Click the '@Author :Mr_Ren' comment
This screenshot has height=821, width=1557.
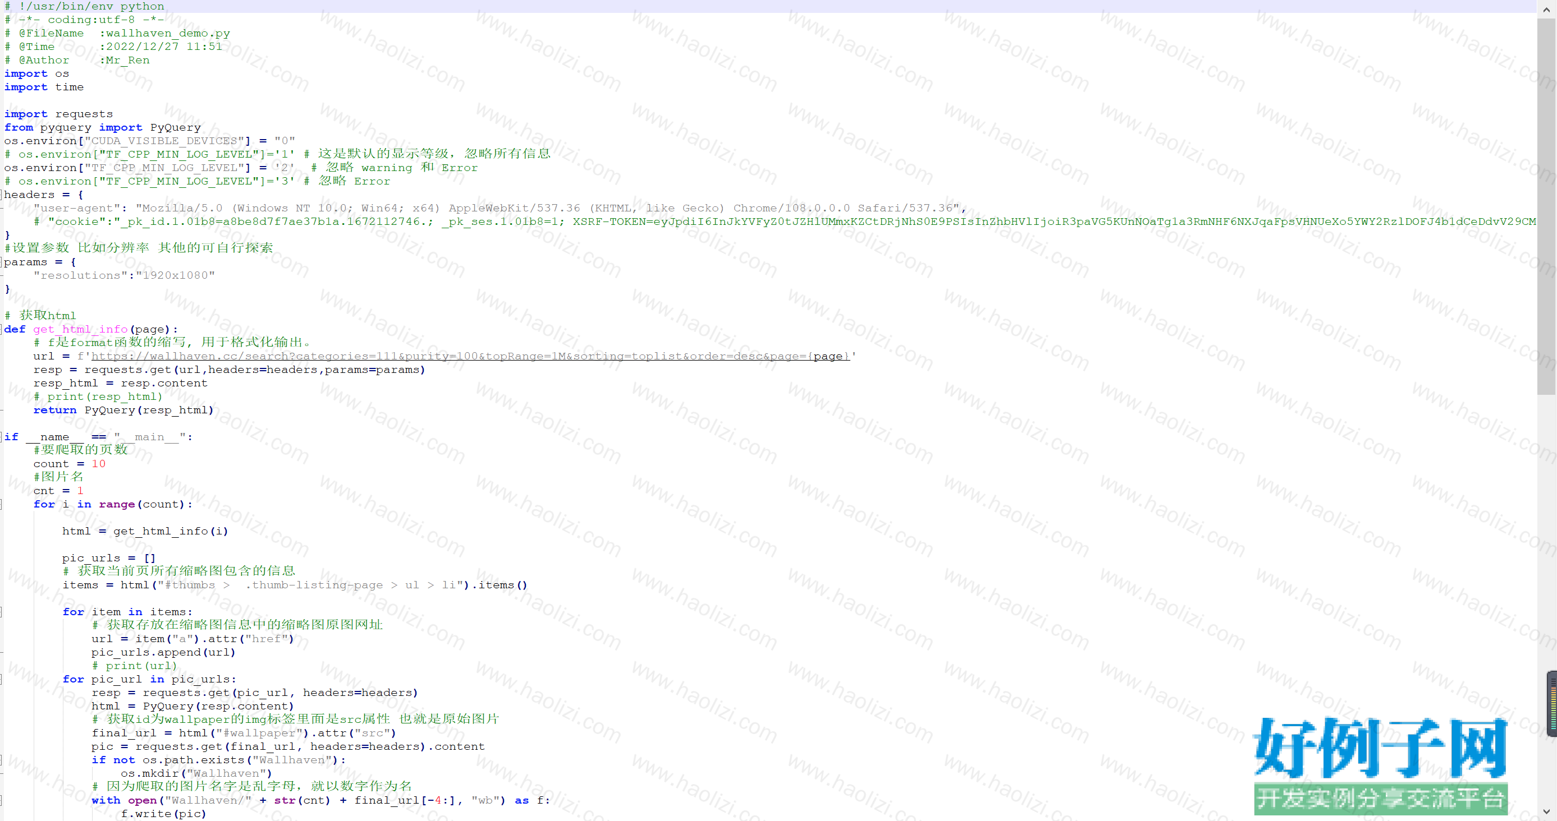click(77, 61)
